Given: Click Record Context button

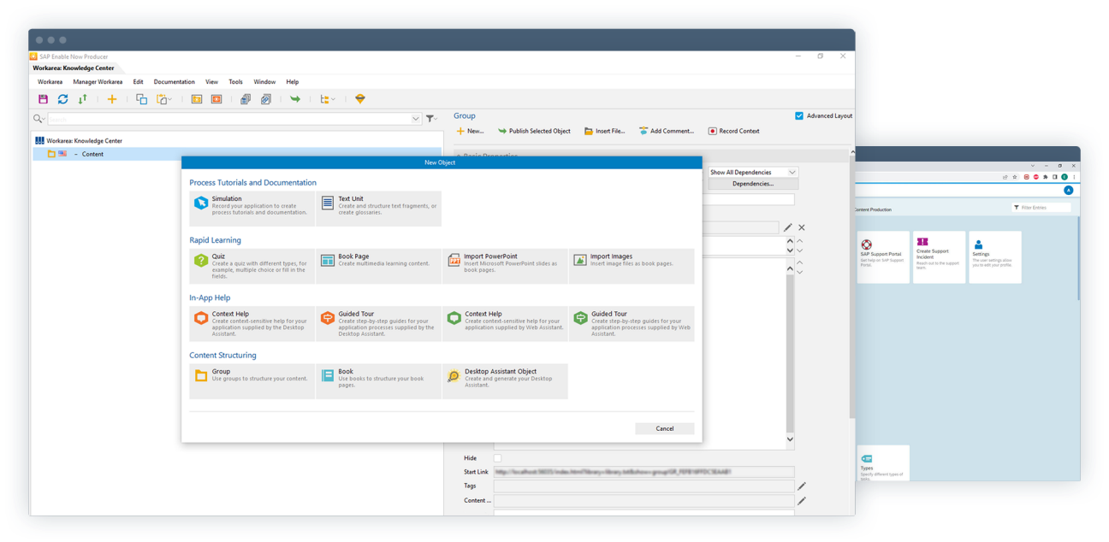Looking at the screenshot, I should (x=733, y=131).
